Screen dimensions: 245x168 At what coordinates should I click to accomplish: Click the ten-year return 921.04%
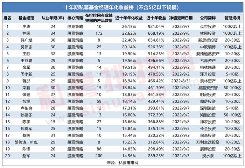[156, 27]
